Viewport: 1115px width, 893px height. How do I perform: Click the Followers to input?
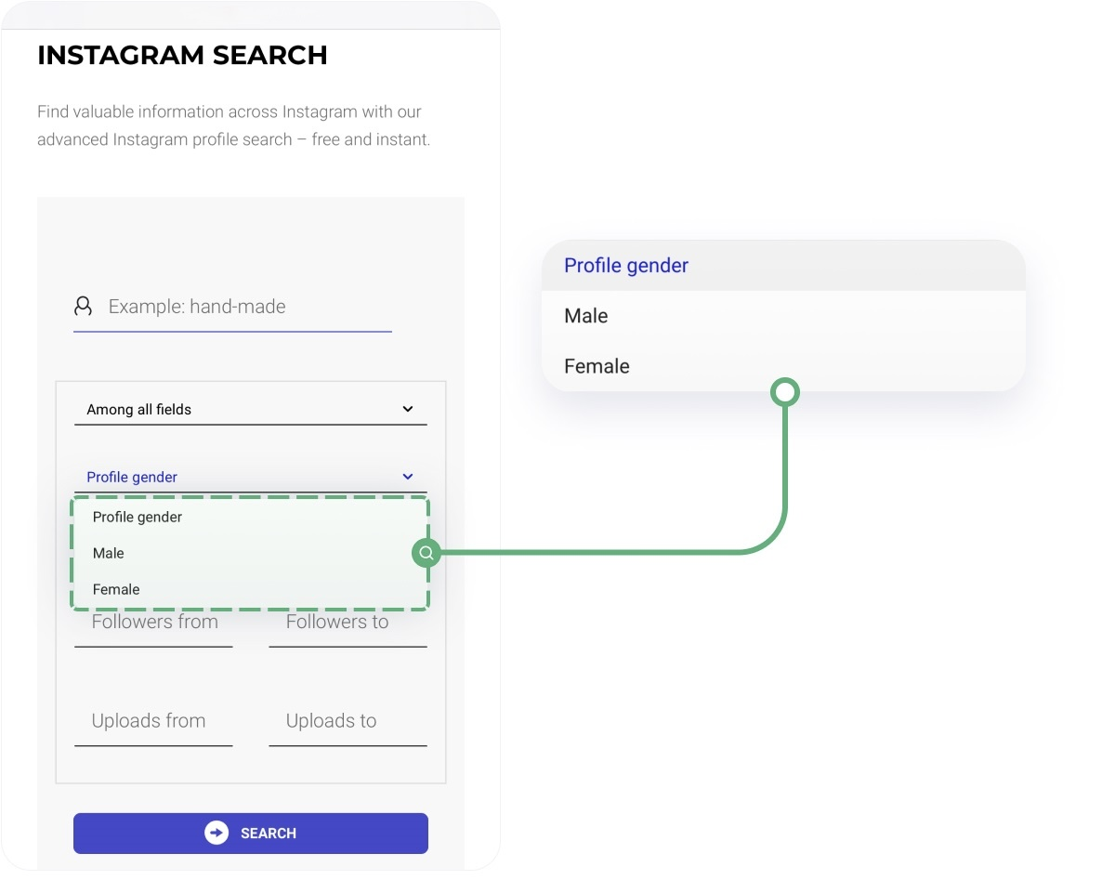336,623
